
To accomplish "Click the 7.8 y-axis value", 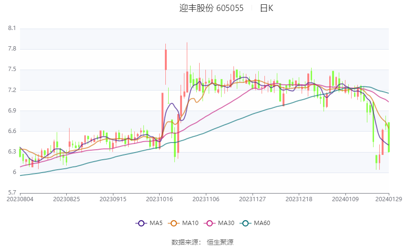I will pos(12,49).
